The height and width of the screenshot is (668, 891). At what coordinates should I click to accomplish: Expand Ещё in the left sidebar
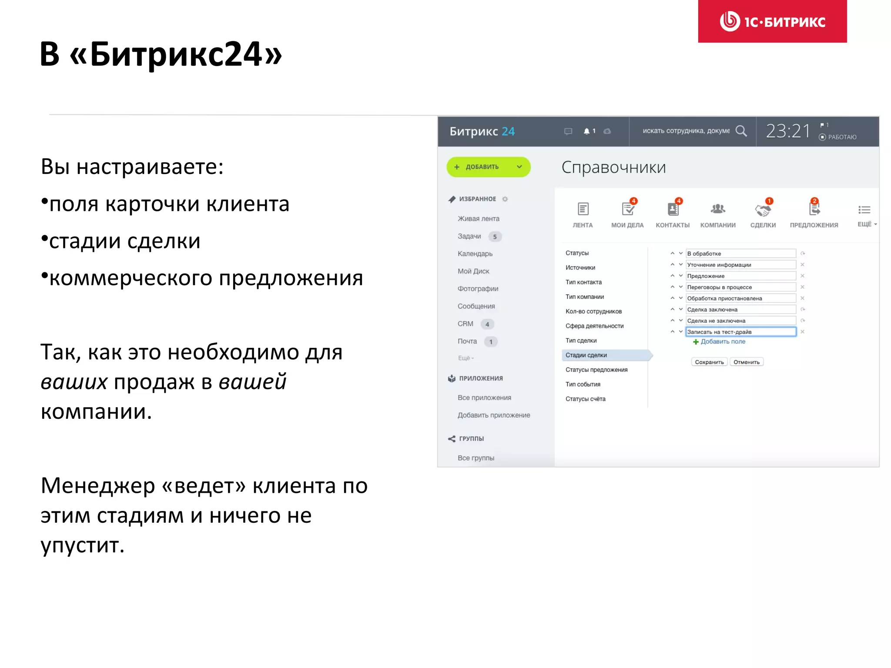point(466,358)
